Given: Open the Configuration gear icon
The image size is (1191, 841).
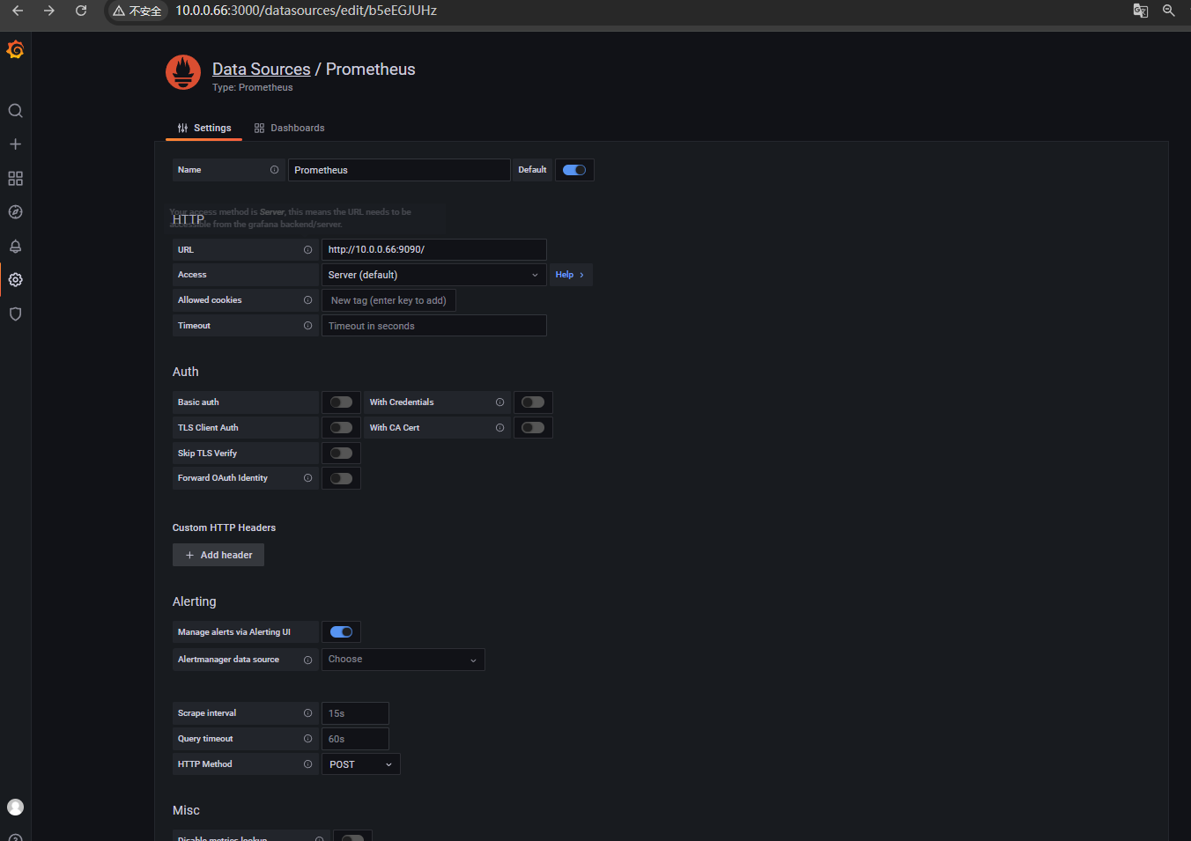Looking at the screenshot, I should [x=15, y=280].
